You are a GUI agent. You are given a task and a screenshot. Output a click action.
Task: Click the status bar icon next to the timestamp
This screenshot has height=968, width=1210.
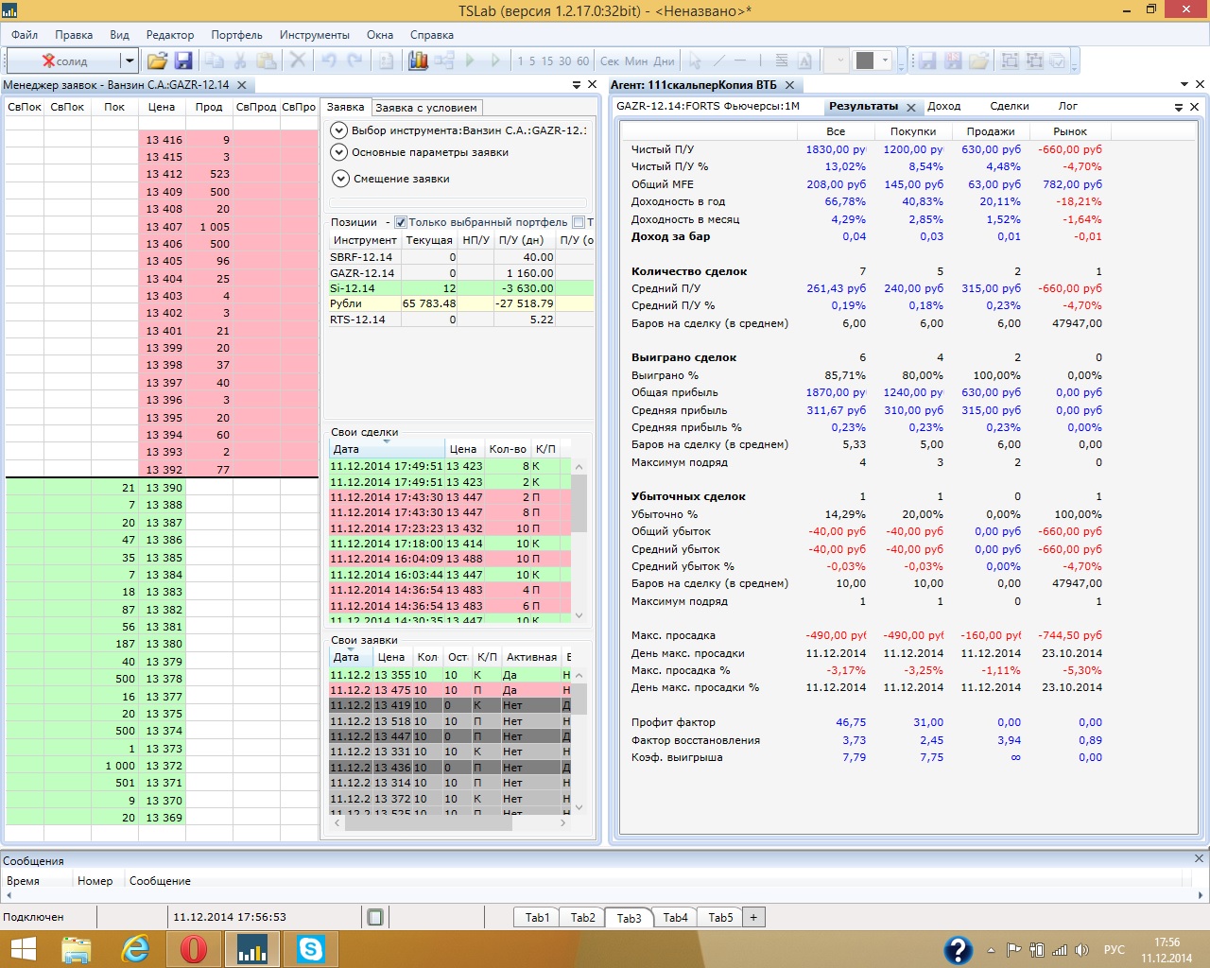pyautogui.click(x=375, y=917)
